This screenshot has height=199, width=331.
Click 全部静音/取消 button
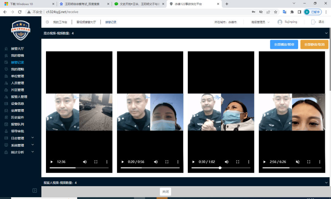click(314, 44)
